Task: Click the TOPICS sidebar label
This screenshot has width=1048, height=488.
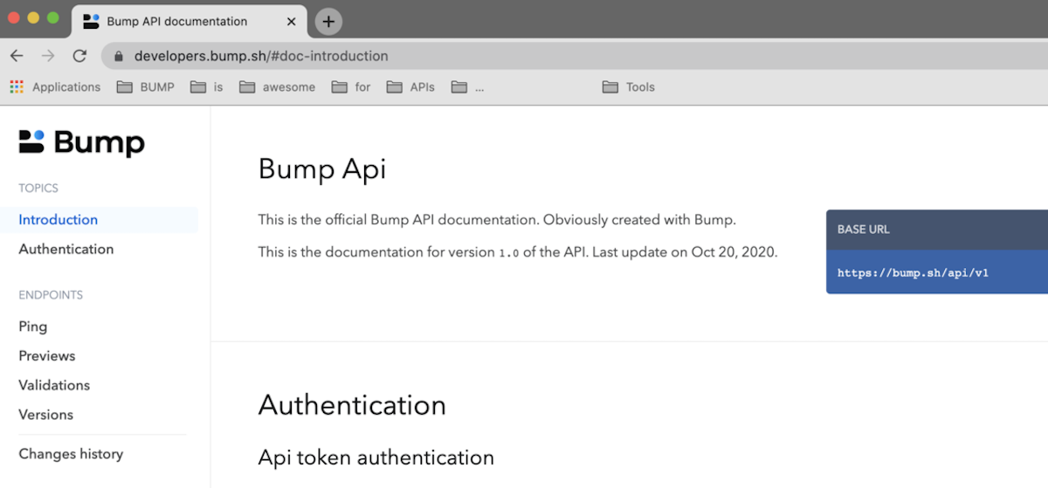Action: point(38,189)
